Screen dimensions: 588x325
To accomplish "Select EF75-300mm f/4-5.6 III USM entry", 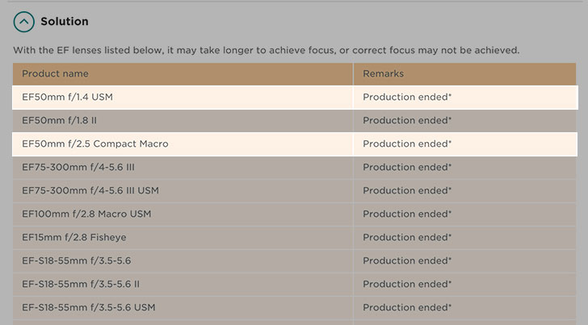I will pos(90,190).
